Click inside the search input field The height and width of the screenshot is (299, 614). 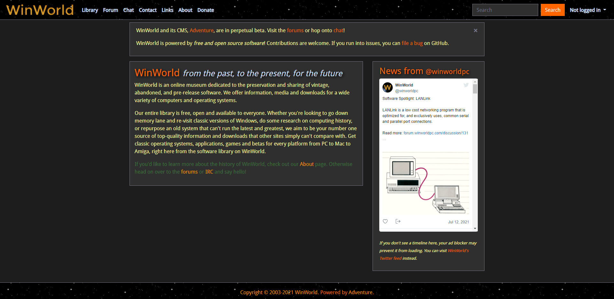click(x=505, y=10)
